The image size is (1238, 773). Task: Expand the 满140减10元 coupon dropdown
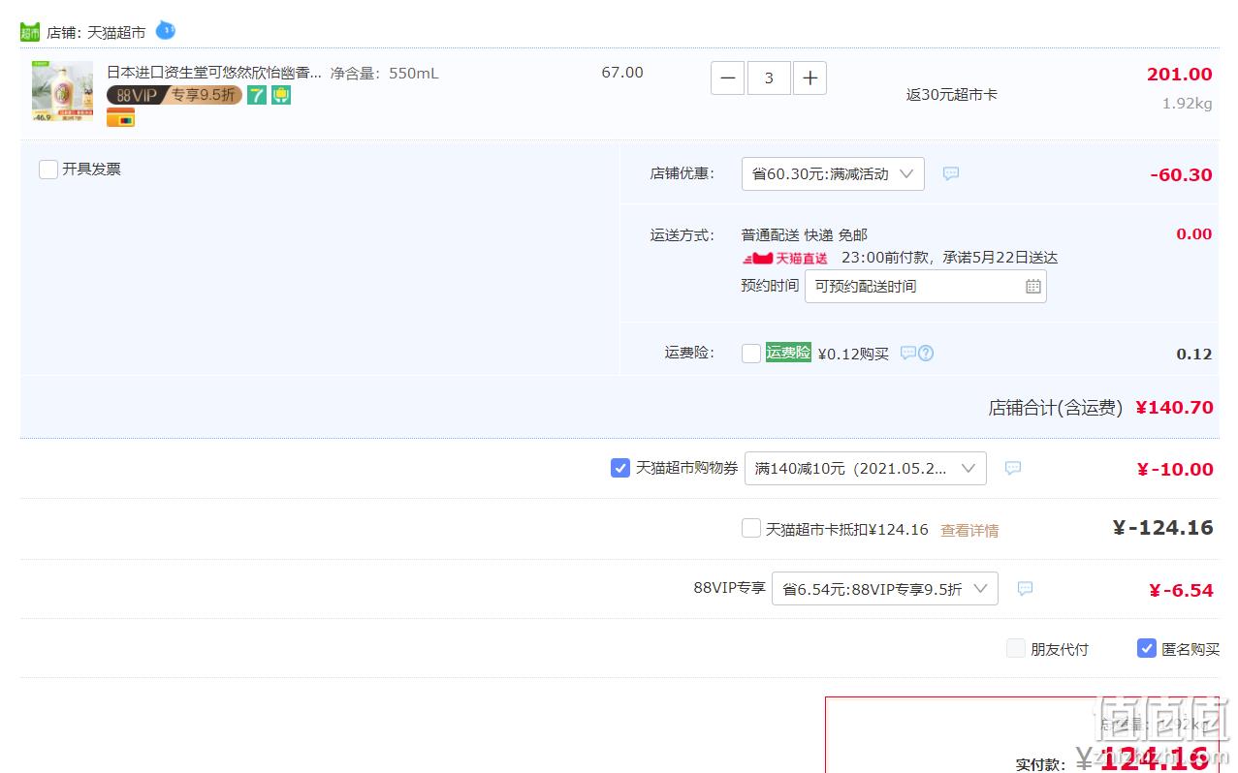(866, 468)
